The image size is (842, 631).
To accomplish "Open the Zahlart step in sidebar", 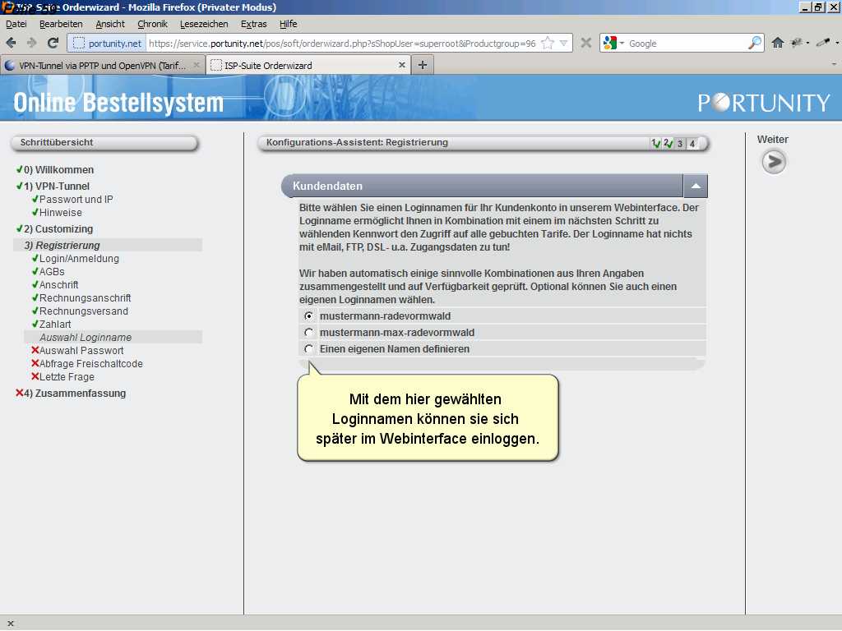I will tap(55, 325).
